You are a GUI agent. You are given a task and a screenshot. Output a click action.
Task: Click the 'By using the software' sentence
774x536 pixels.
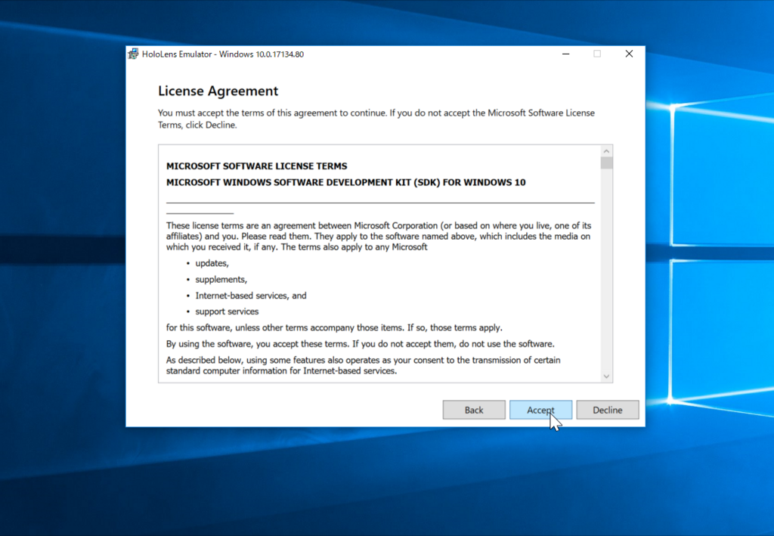click(361, 343)
